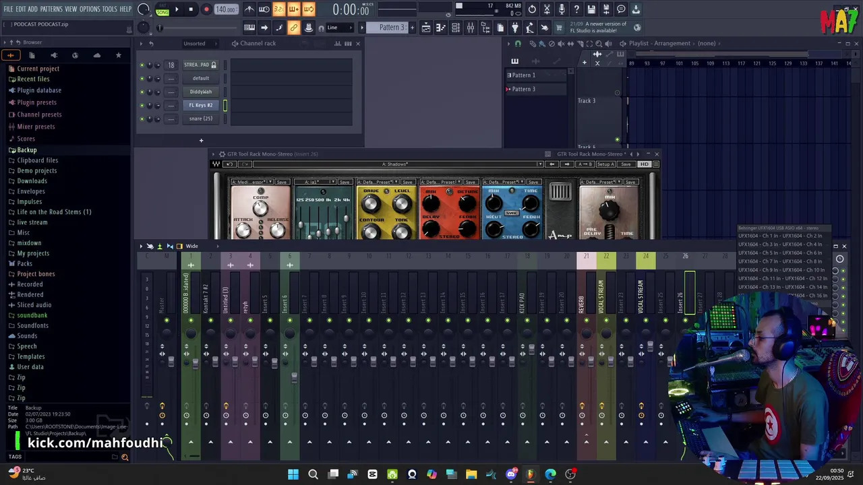Open the soundbank folder in browser
This screenshot has width=863, height=485.
click(32, 315)
